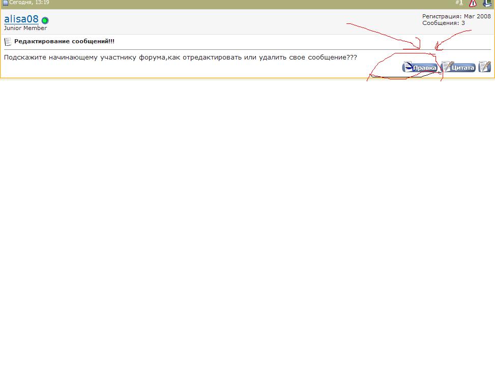The image size is (495, 378).
Task: Open the alisa08 user profile link
Action: tap(21, 19)
